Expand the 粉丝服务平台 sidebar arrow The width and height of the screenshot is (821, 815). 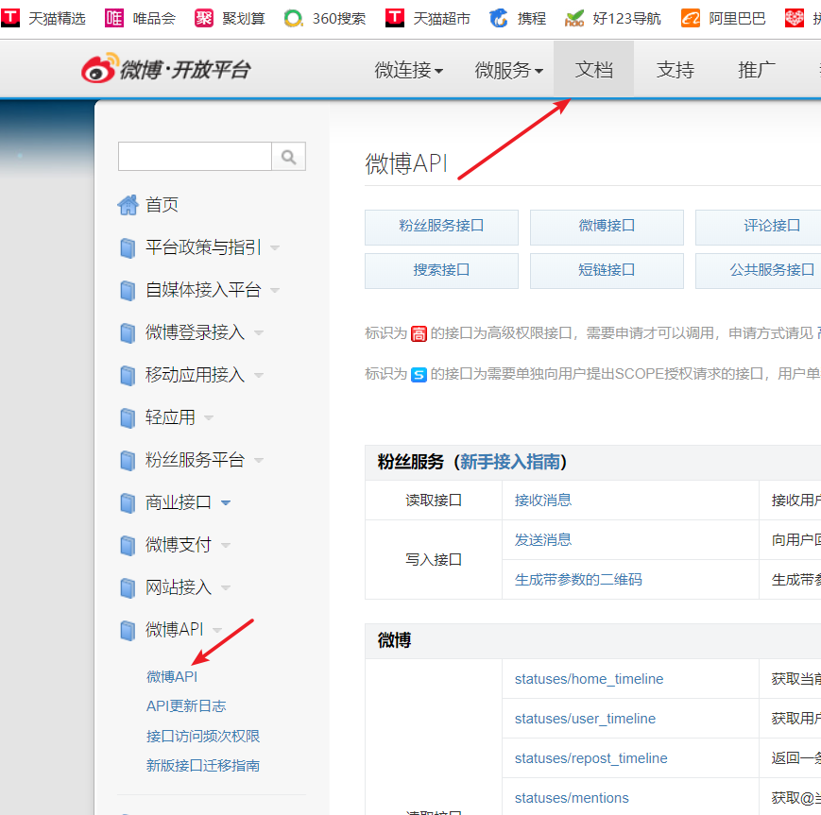pos(259,460)
